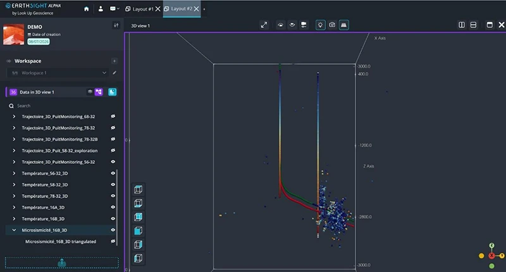Screen dimensions: 506x272
Task: Show Trajectoire_3D_PuitMonitoring_78-32 visibility
Action: [x=113, y=128]
